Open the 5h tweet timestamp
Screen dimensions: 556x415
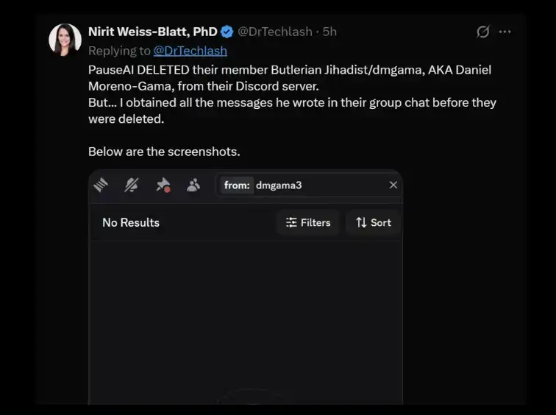click(329, 32)
